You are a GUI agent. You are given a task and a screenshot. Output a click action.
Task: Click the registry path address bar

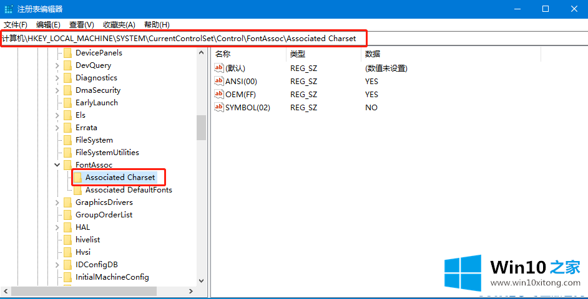click(x=294, y=39)
